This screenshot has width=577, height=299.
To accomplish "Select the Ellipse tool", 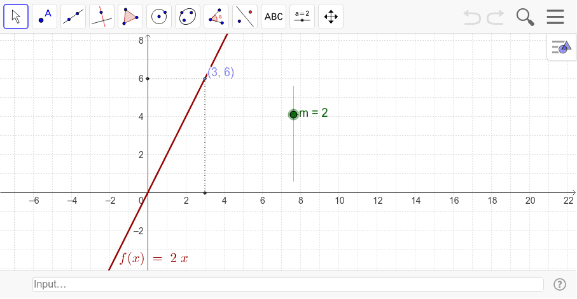I will tap(188, 17).
